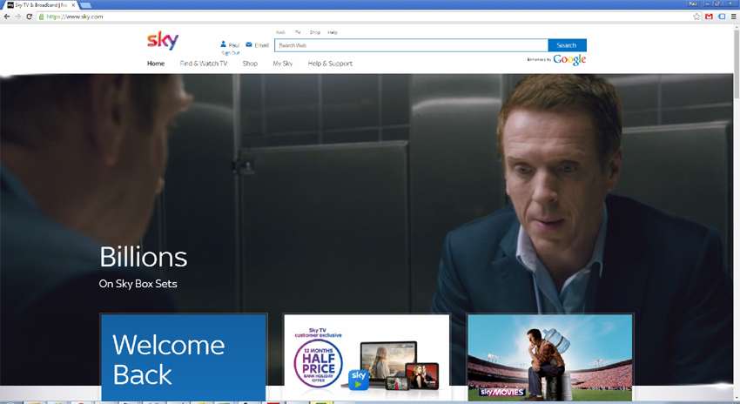Open the Find & Watch TV menu

tap(204, 64)
